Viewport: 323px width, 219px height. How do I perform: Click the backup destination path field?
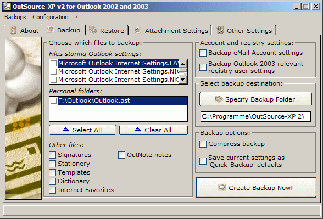click(255, 116)
